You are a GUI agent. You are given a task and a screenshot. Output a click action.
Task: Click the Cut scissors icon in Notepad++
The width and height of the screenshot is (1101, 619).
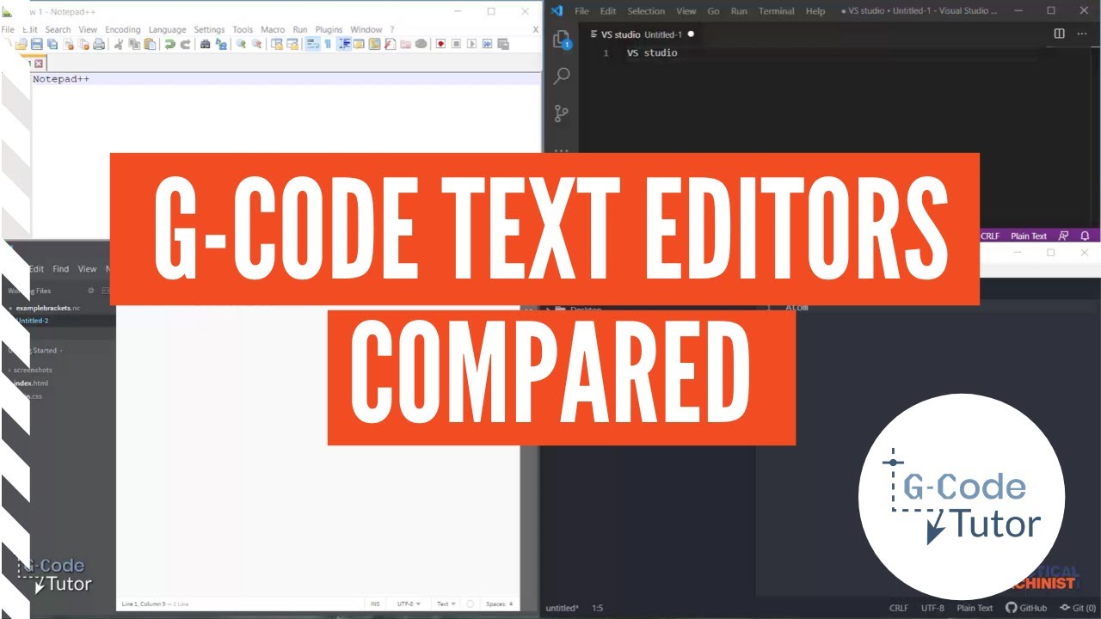click(118, 44)
